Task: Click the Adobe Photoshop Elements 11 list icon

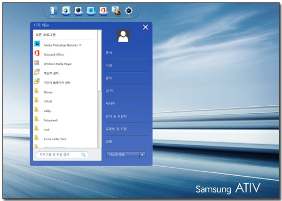Action: pyautogui.click(x=37, y=44)
